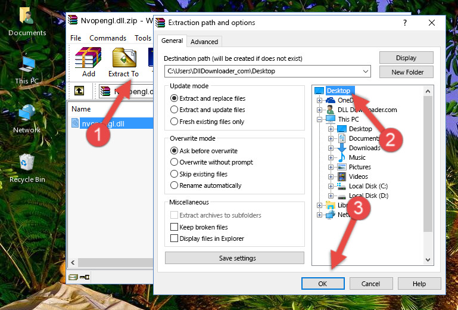458x310 pixels.
Task: Expand the OneDrive tree node
Action: [320, 100]
